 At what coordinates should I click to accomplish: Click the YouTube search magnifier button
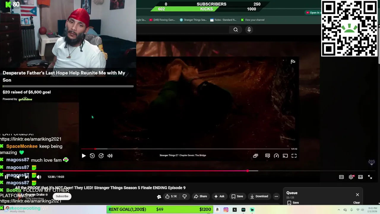coord(236,29)
